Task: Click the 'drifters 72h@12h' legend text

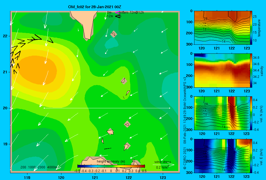Action: point(131,12)
